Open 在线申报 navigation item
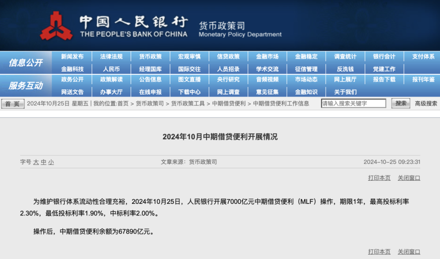The height and width of the screenshot is (259, 440). tap(150, 92)
